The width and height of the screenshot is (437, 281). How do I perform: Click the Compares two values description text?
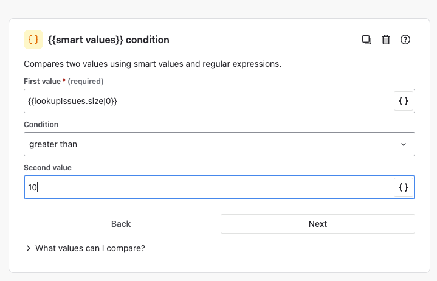click(x=152, y=64)
